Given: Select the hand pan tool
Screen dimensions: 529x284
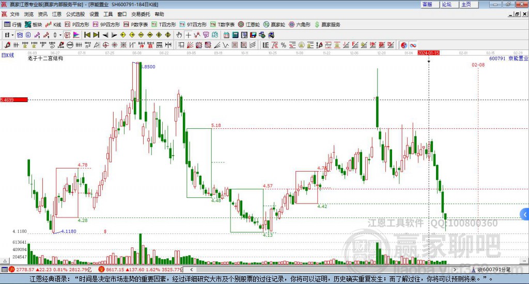Looking at the screenshot, I should 179,35.
